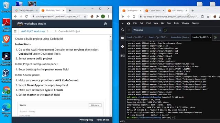This screenshot has width=220, height=123.
Task: Open the AWS toolkit icon in the Cloud9 sidebar
Action: (x=122, y=55)
